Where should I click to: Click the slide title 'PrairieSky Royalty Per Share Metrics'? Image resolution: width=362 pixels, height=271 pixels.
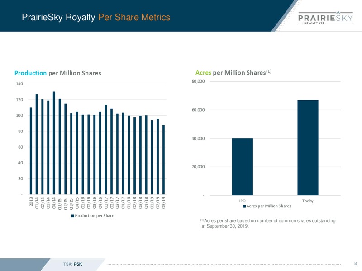96,17
